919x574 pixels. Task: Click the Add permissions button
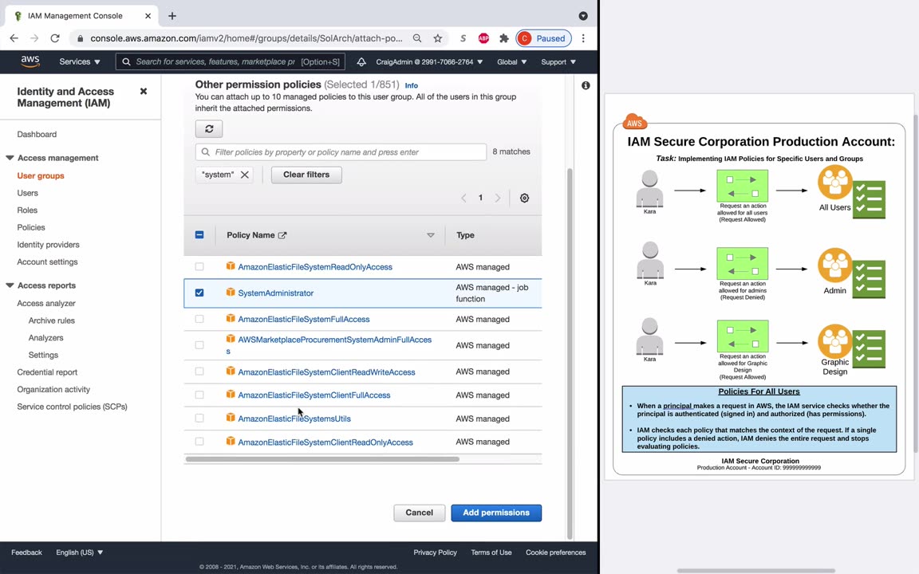click(496, 513)
